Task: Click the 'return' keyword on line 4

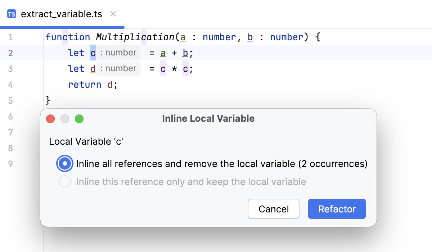Action: pyautogui.click(x=85, y=85)
